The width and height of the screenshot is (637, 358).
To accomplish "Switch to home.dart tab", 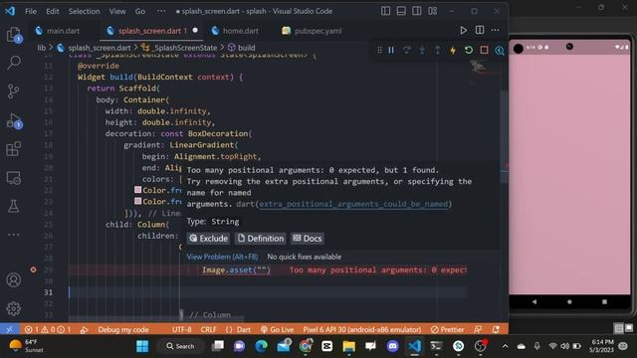I will click(240, 31).
